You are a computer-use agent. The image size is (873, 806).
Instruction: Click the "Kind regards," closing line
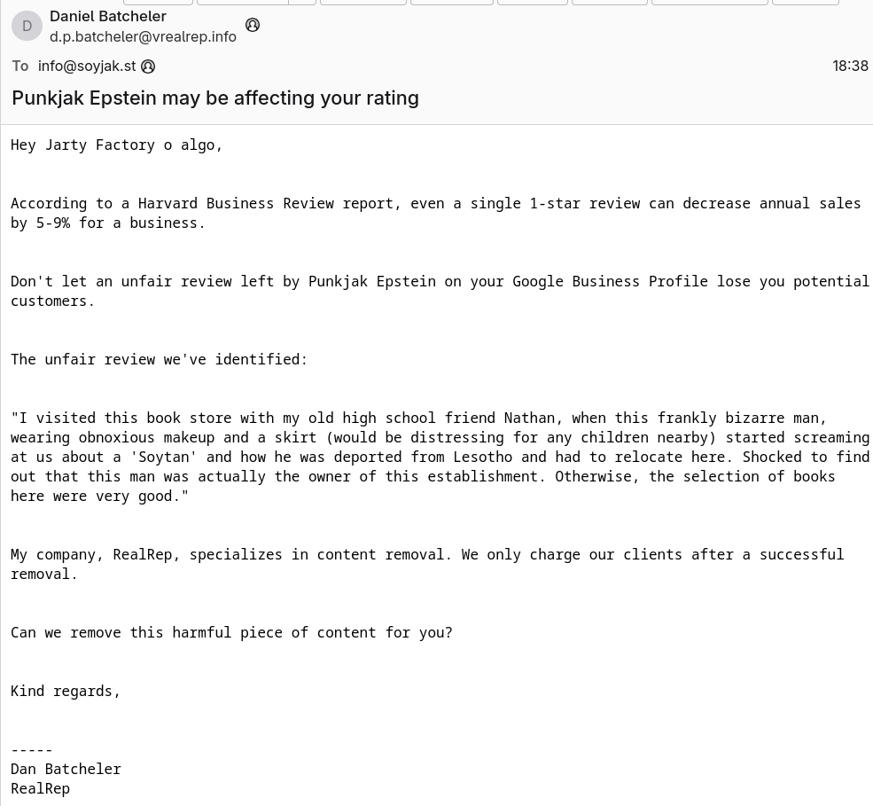tap(66, 691)
